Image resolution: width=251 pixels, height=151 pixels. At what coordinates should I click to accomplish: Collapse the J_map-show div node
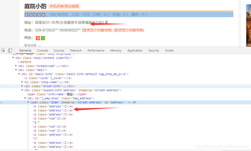click(x=25, y=98)
